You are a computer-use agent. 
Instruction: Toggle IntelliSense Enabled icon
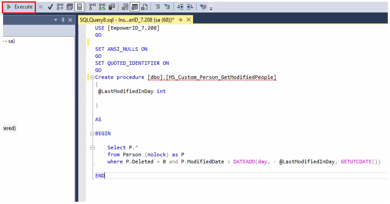[79, 7]
